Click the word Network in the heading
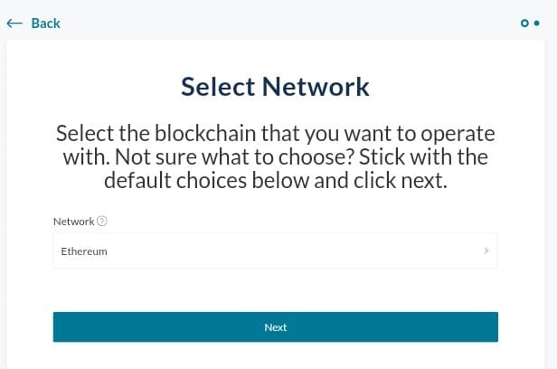The width and height of the screenshot is (557, 369). pos(316,87)
